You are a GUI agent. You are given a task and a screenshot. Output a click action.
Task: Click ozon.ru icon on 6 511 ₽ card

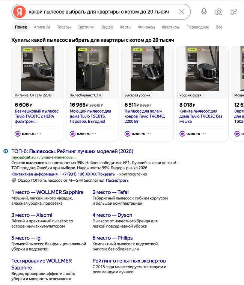point(127,134)
